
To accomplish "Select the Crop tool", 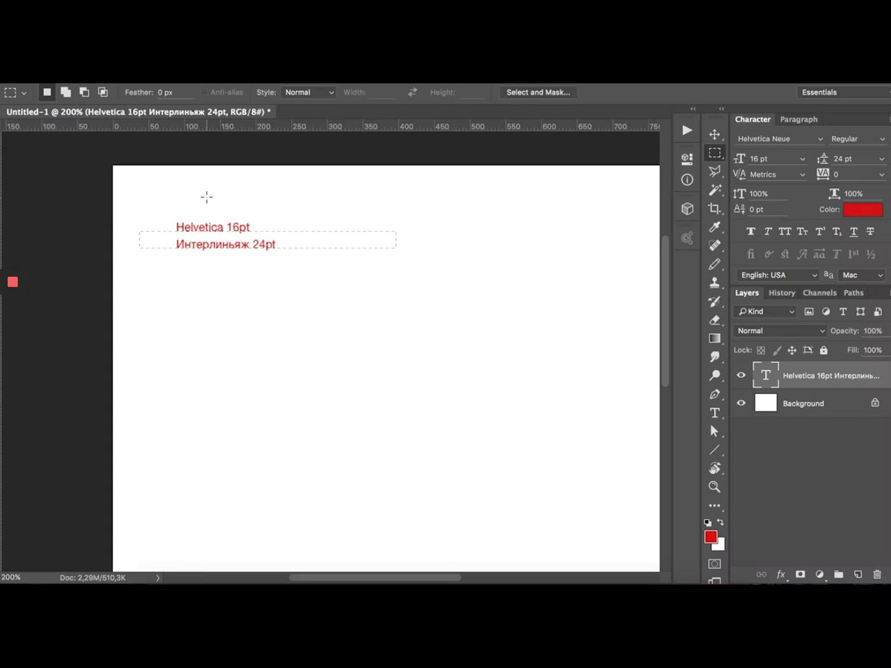I will coord(714,209).
